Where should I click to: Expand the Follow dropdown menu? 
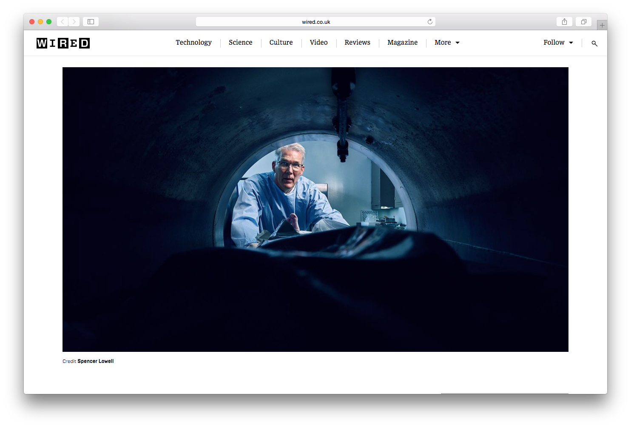(x=558, y=43)
